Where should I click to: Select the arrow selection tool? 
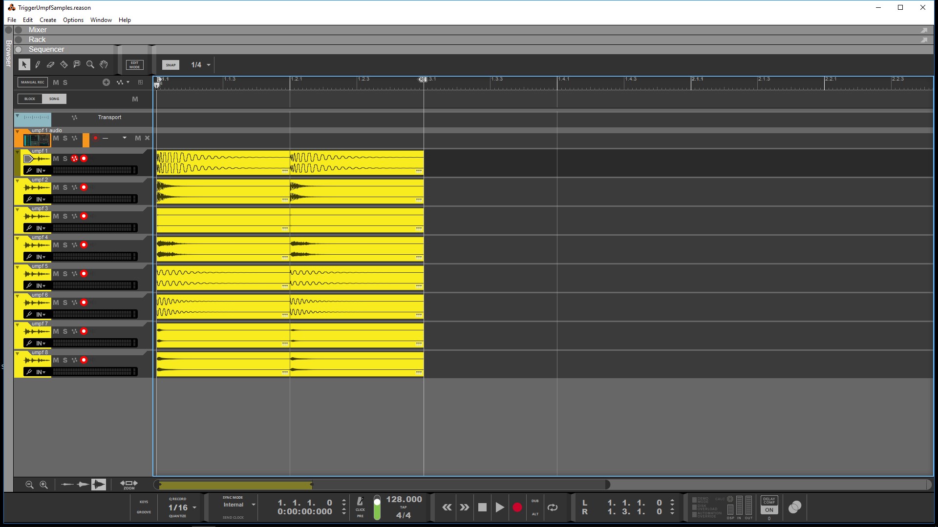pos(24,64)
